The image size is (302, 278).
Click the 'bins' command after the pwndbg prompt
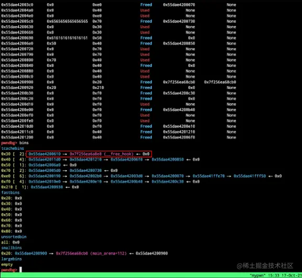[x=24, y=143]
